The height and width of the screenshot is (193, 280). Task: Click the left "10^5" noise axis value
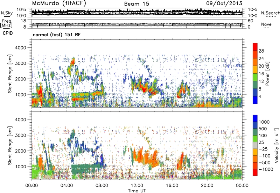(x=21, y=10)
